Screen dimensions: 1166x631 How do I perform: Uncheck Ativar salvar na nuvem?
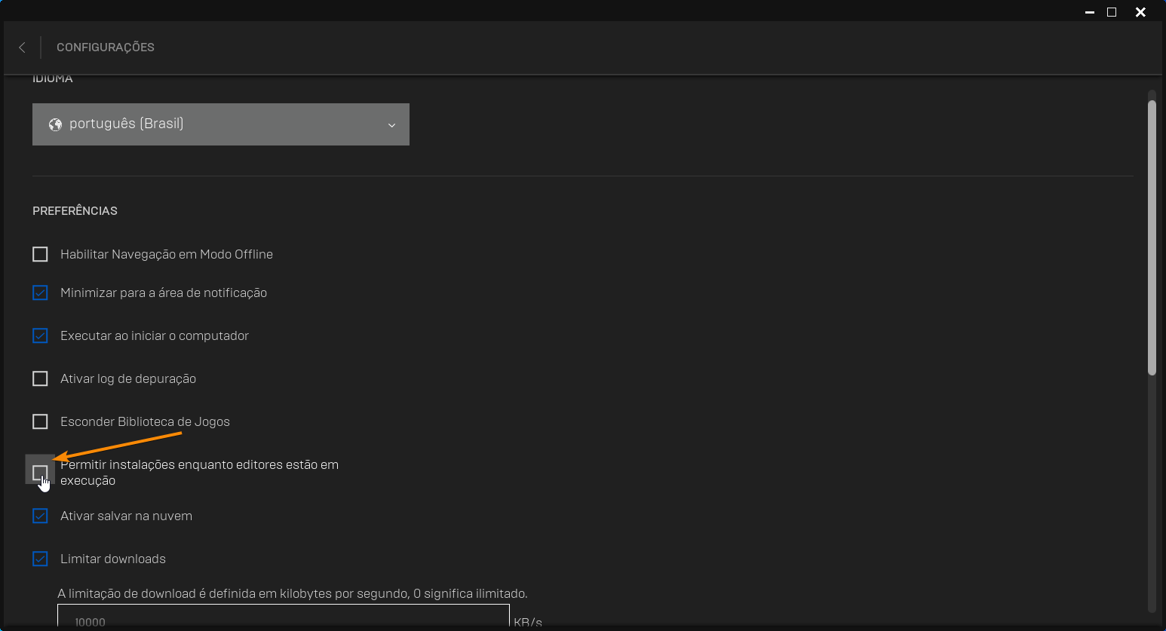[x=40, y=516]
